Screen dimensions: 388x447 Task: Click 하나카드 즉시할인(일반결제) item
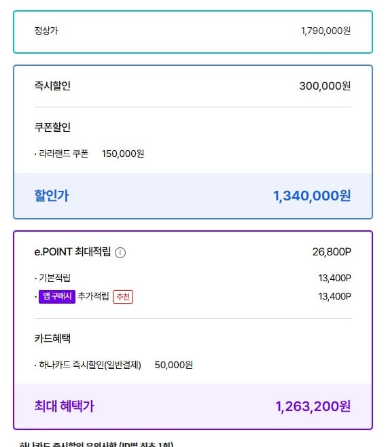point(90,365)
